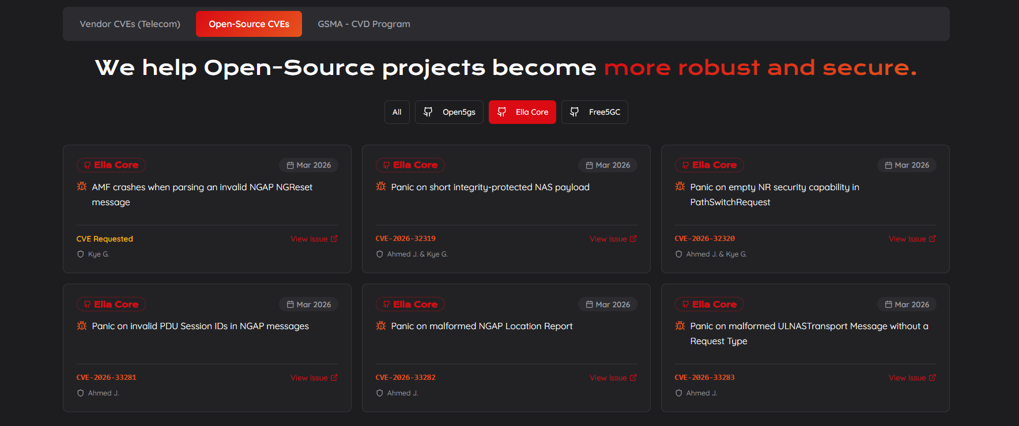Click bug icon beside ULNASTransport title
1019x426 pixels.
coord(680,326)
